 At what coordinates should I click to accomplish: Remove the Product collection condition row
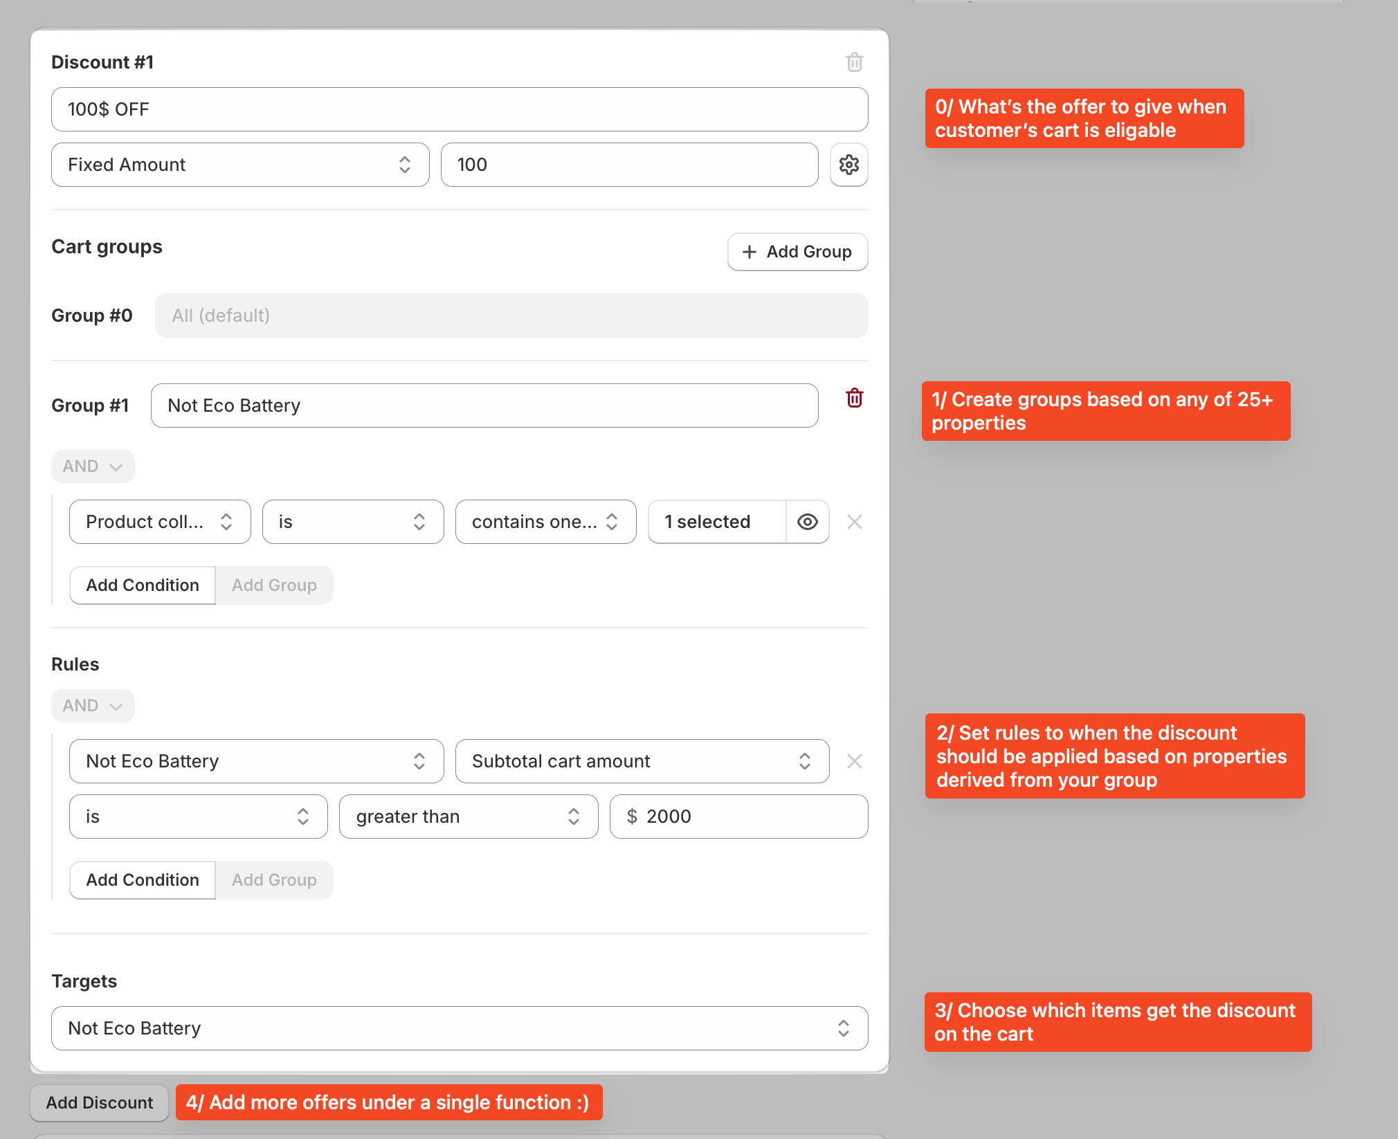click(x=854, y=522)
